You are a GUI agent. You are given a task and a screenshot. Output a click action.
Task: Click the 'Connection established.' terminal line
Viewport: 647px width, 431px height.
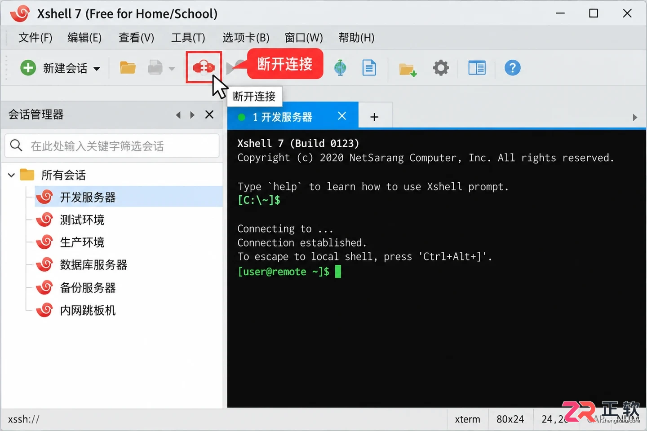click(x=302, y=243)
